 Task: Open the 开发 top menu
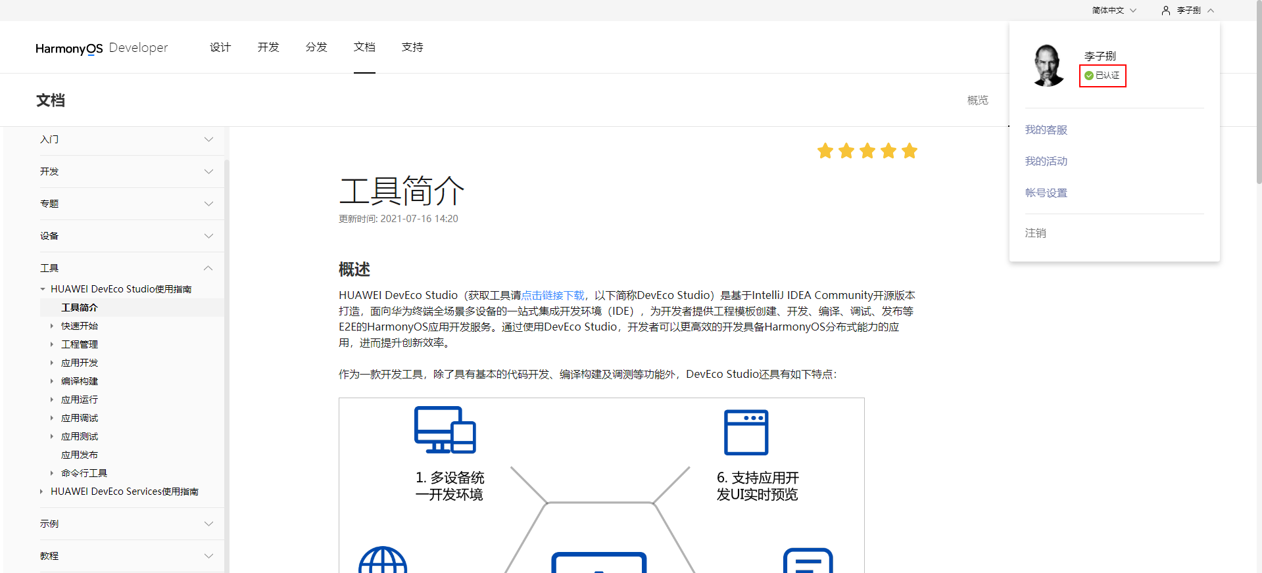coord(268,47)
